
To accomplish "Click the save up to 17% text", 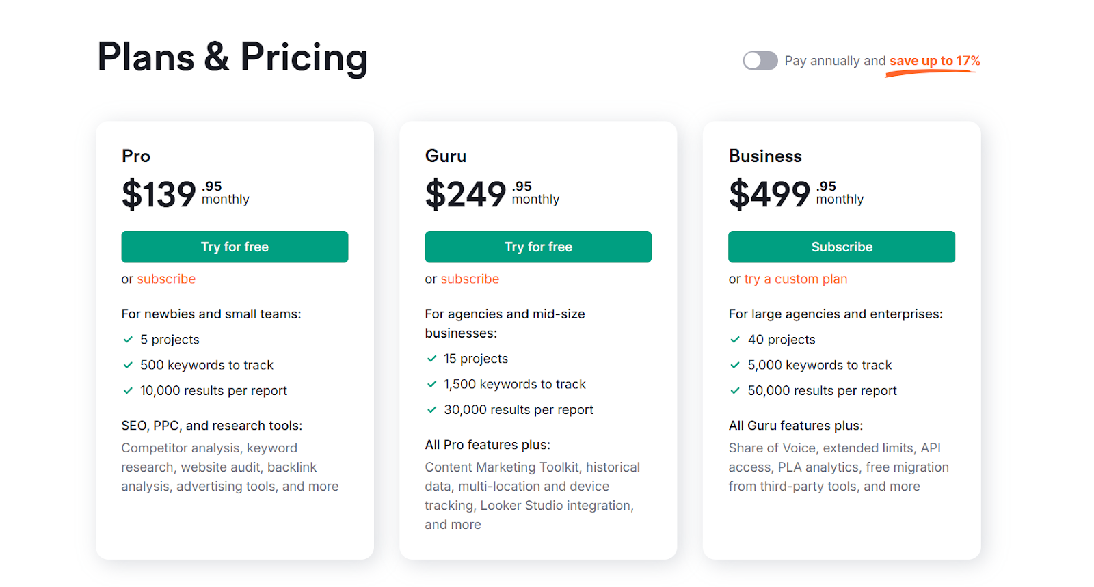I will 935,61.
